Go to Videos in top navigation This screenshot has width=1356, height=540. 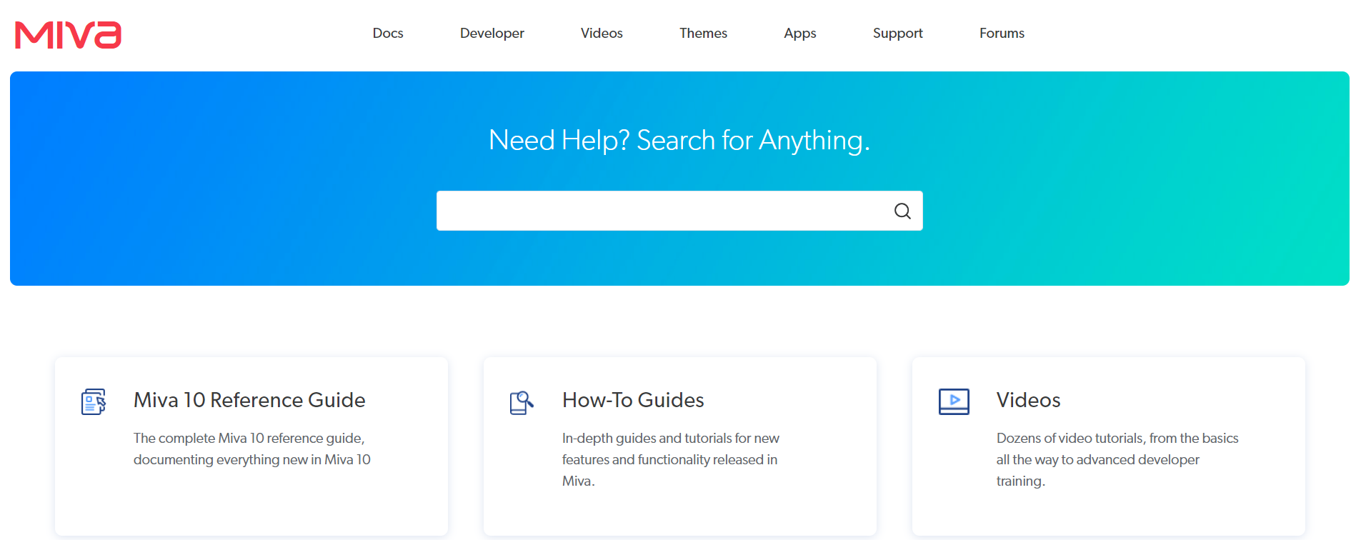point(602,34)
